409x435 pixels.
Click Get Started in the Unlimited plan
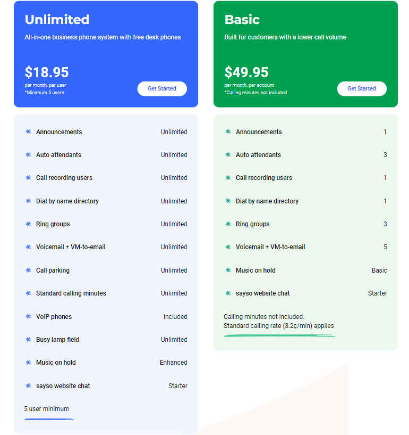(162, 89)
